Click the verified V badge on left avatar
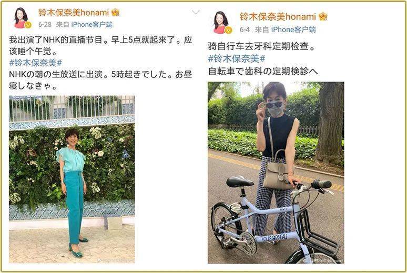Image resolution: width=407 pixels, height=273 pixels. tap(28, 25)
